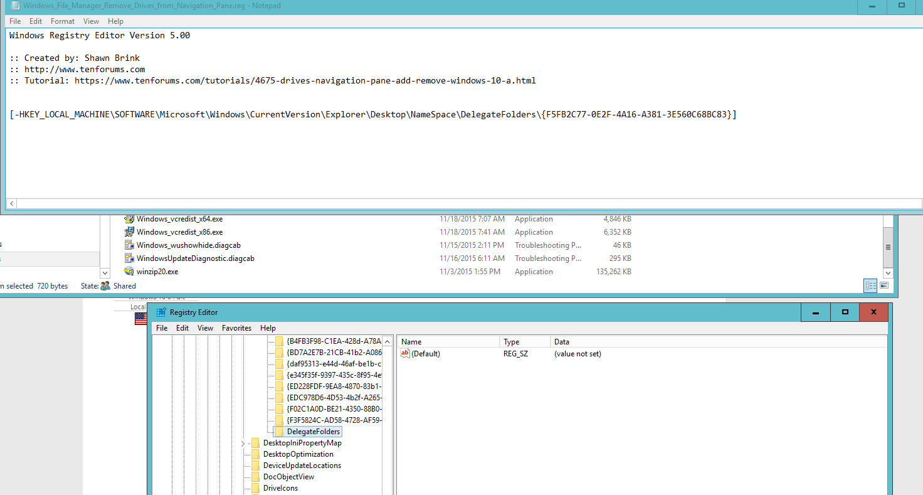
Task: Click Explorer file list scroll down arrow
Action: click(888, 273)
